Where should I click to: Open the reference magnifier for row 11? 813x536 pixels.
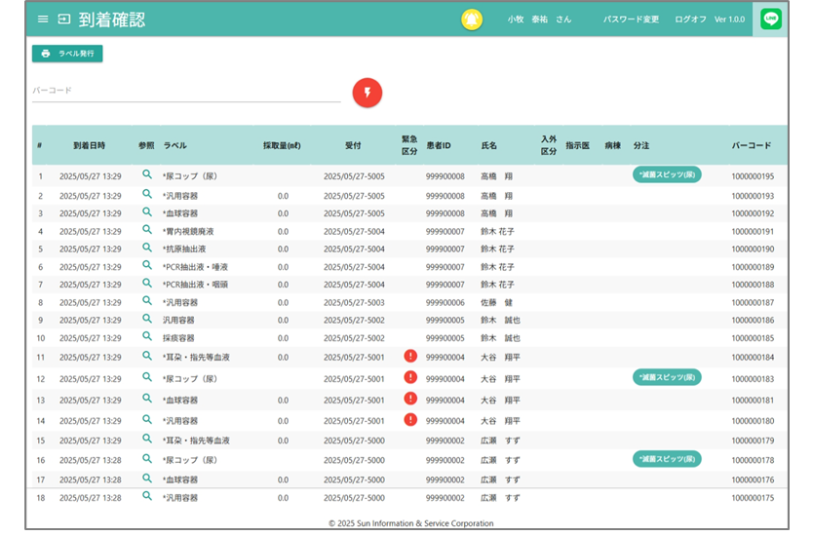[x=147, y=357]
